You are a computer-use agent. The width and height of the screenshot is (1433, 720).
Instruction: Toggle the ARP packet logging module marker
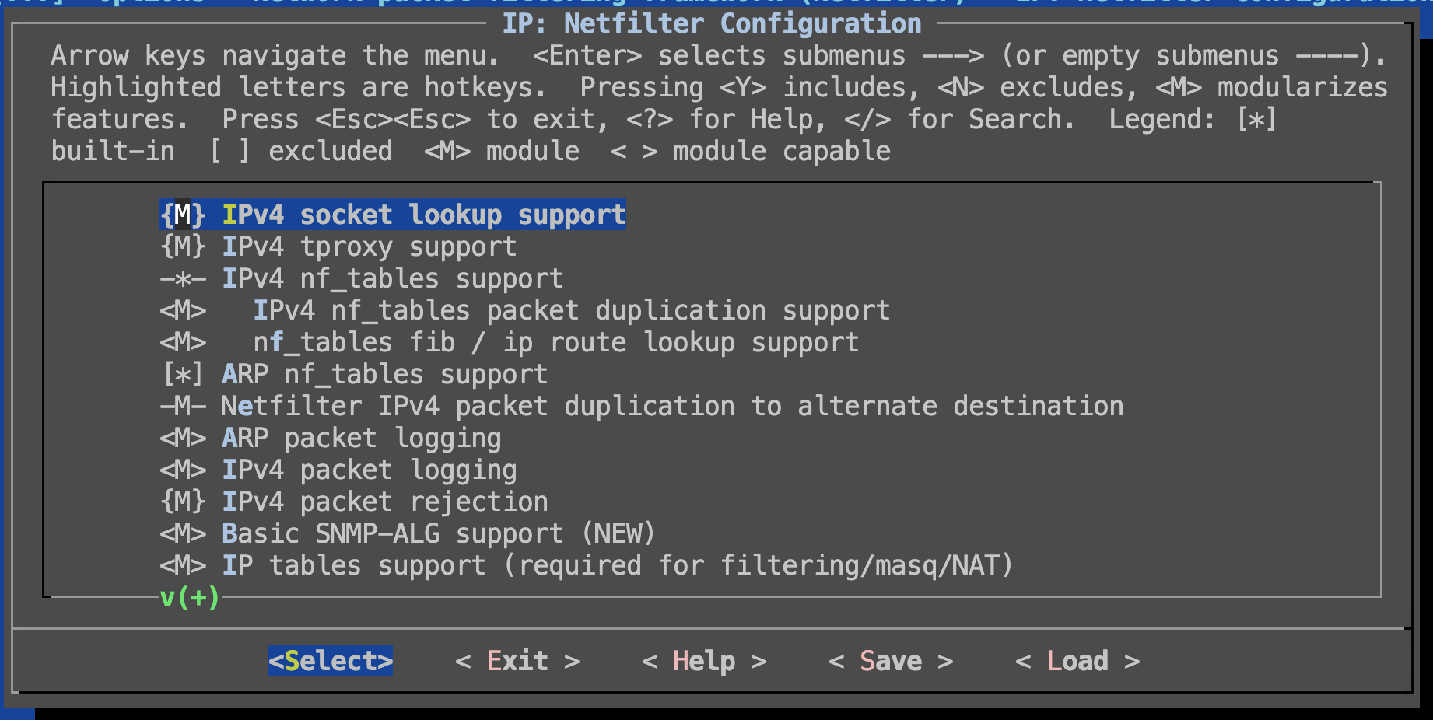click(x=183, y=439)
